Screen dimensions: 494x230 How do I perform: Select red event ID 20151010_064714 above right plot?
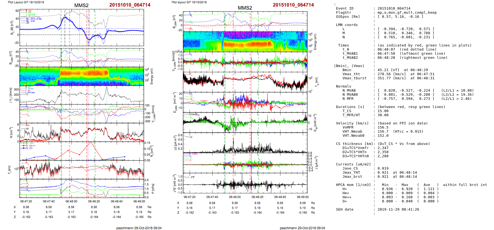[x=293, y=5]
